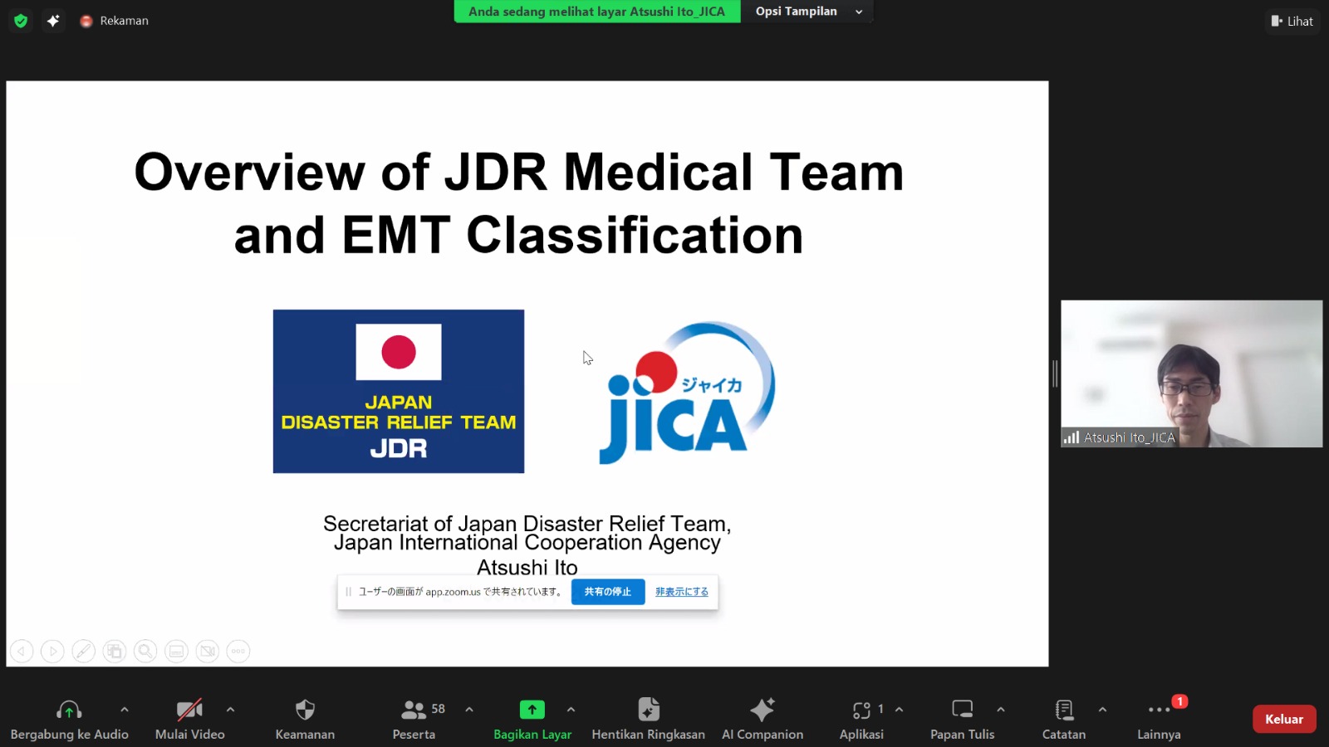Click the AI Companion sparkle icon at top left
Viewport: 1329px width, 747px height.
pos(53,21)
